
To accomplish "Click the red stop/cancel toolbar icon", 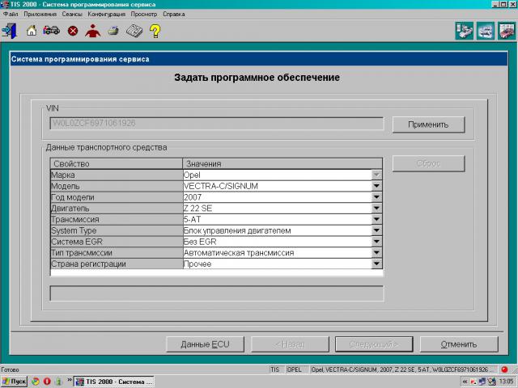I will click(73, 31).
